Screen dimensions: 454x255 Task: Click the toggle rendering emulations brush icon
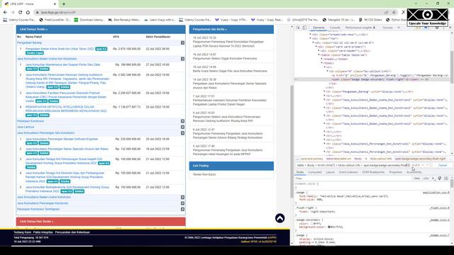coord(440,178)
